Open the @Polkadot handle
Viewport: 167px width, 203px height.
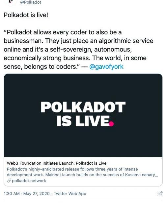pyautogui.click(x=31, y=2)
